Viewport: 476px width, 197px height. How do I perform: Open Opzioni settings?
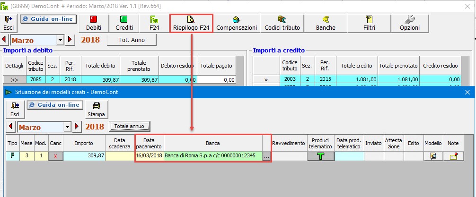[409, 23]
